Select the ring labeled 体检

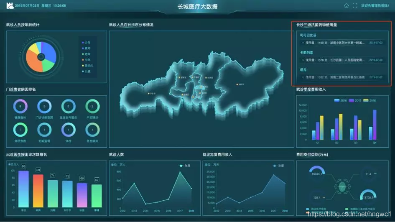(x=68, y=130)
